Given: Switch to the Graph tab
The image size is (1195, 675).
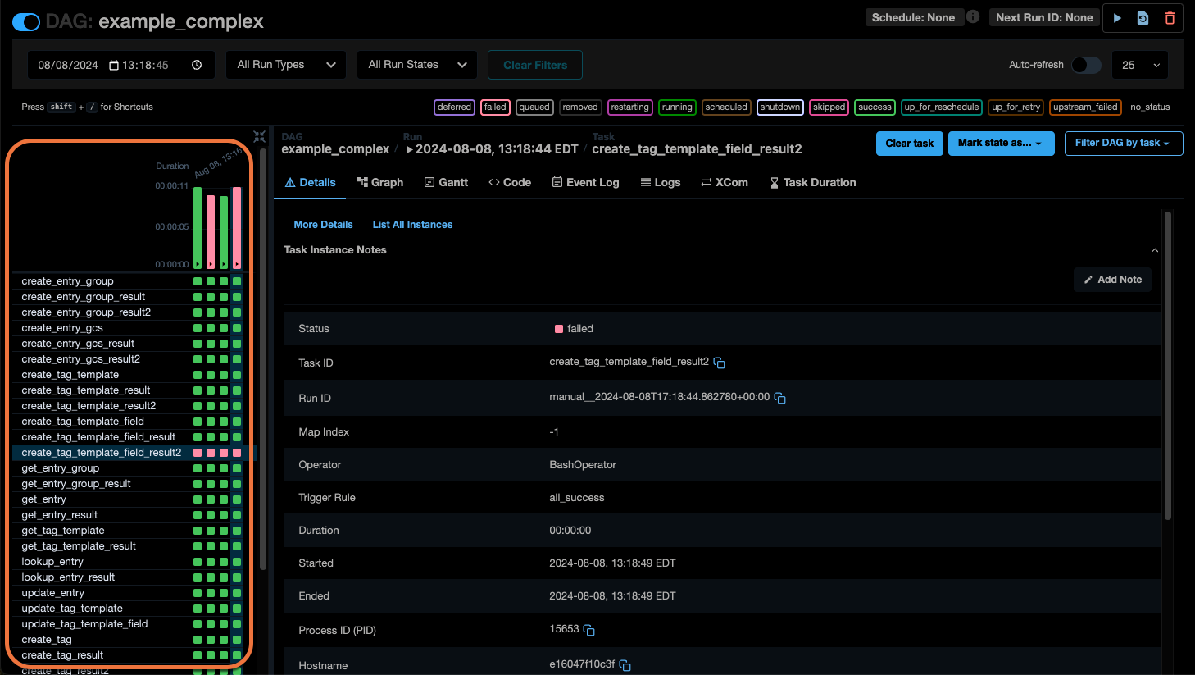Looking at the screenshot, I should tap(379, 182).
